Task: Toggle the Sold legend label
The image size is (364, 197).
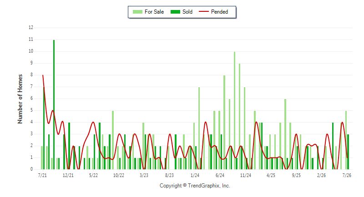Action: coord(187,12)
